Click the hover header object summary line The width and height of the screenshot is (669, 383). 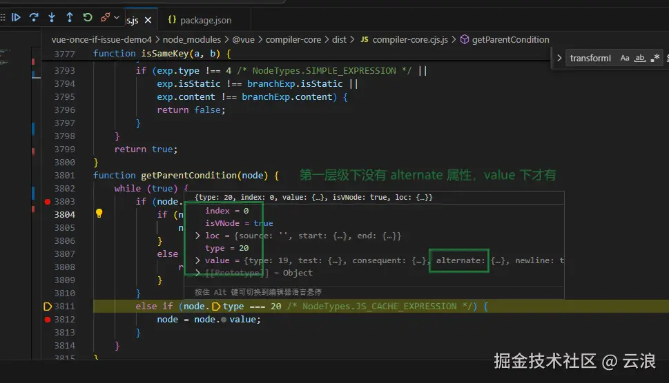click(x=313, y=198)
